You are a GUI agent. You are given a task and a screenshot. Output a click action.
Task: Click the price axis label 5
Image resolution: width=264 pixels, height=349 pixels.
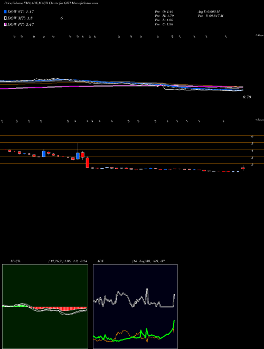[x=252, y=143]
